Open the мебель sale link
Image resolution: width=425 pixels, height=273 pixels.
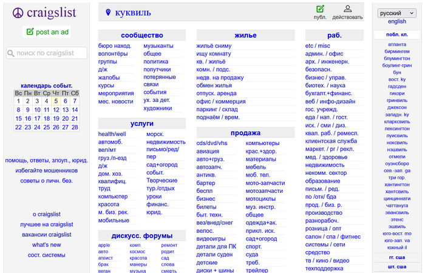point(256,167)
